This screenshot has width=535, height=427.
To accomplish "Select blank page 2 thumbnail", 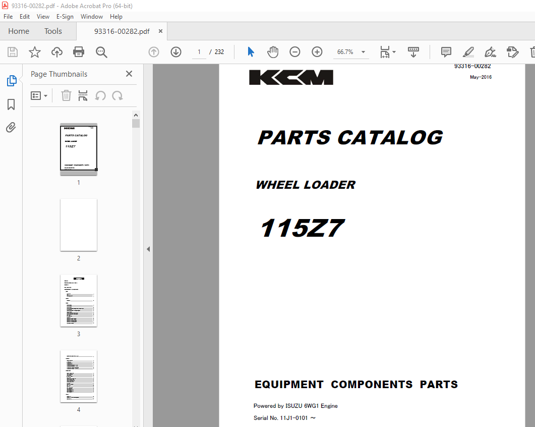I will 79,225.
